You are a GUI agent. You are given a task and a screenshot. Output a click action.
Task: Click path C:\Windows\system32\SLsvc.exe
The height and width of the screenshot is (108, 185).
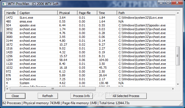click(x=141, y=18)
